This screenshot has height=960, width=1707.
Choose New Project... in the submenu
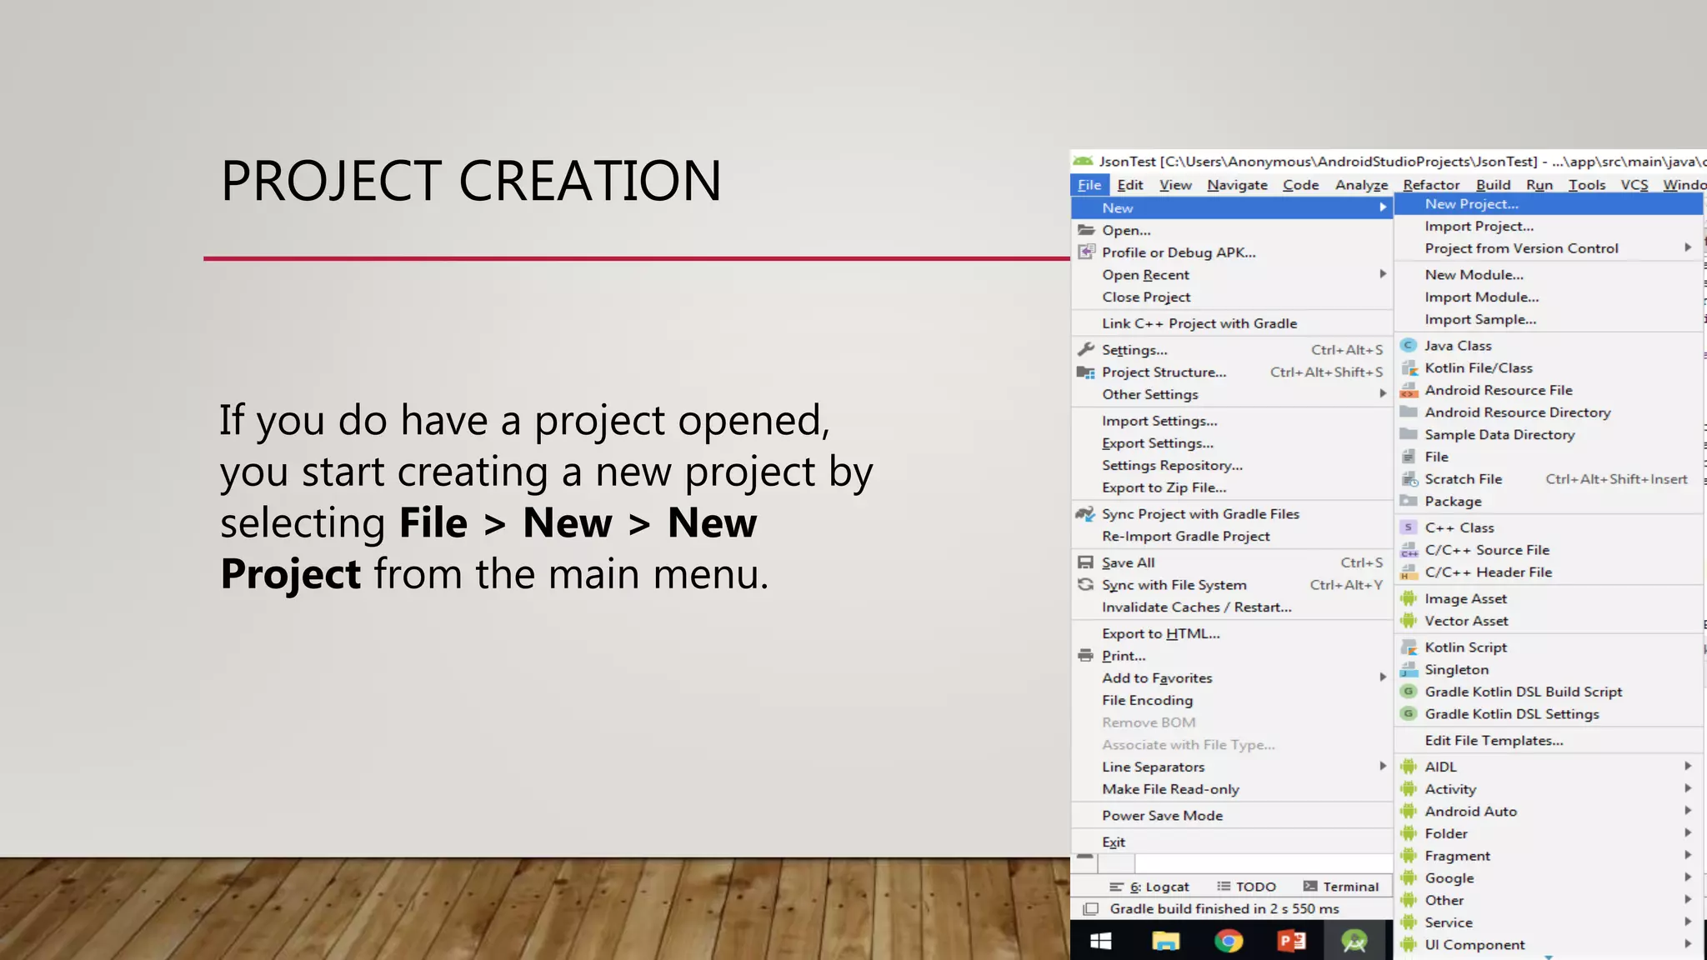1548,204
